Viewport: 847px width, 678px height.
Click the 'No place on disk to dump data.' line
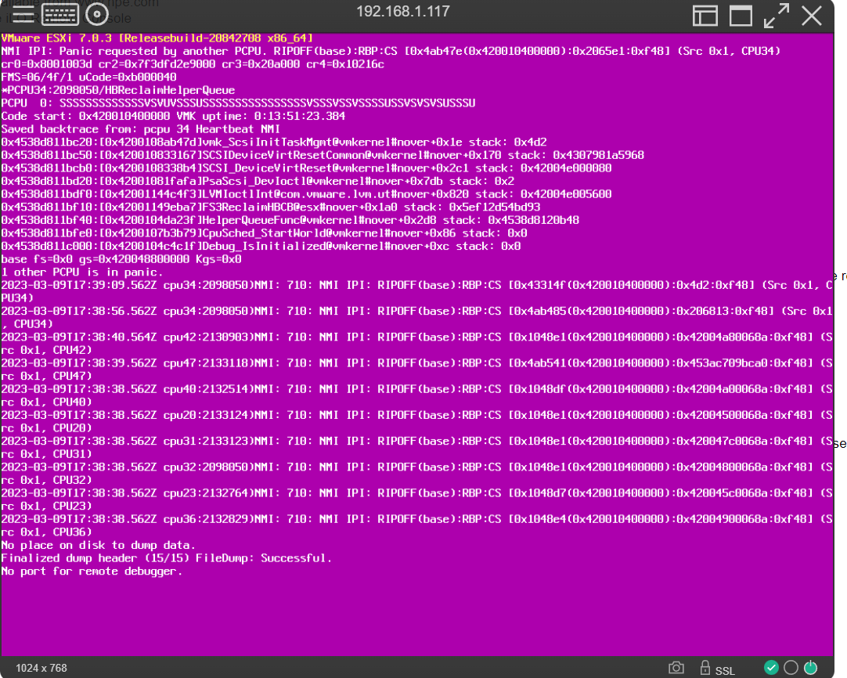pos(99,545)
